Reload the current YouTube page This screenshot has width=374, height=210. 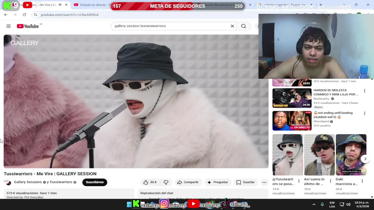tap(24, 15)
